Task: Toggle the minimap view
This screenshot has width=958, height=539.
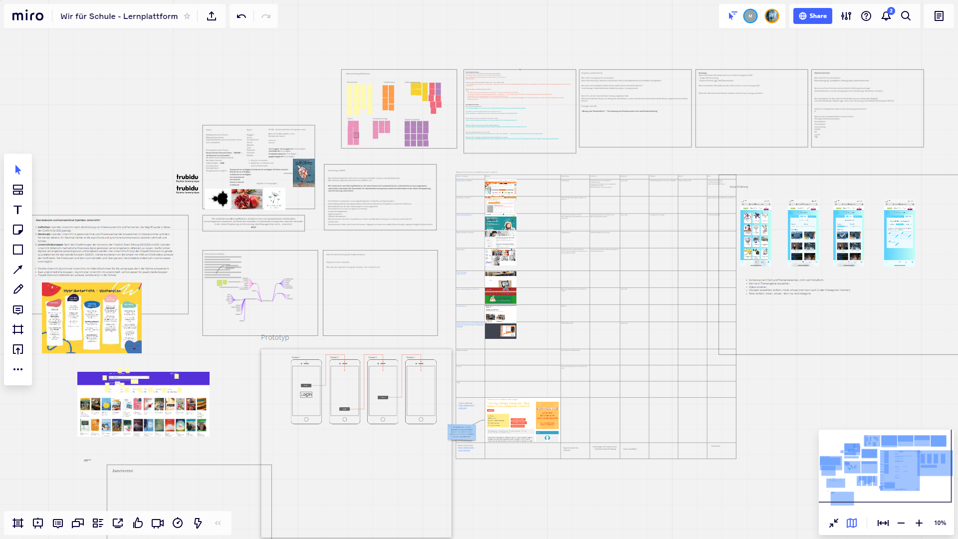Action: (852, 523)
